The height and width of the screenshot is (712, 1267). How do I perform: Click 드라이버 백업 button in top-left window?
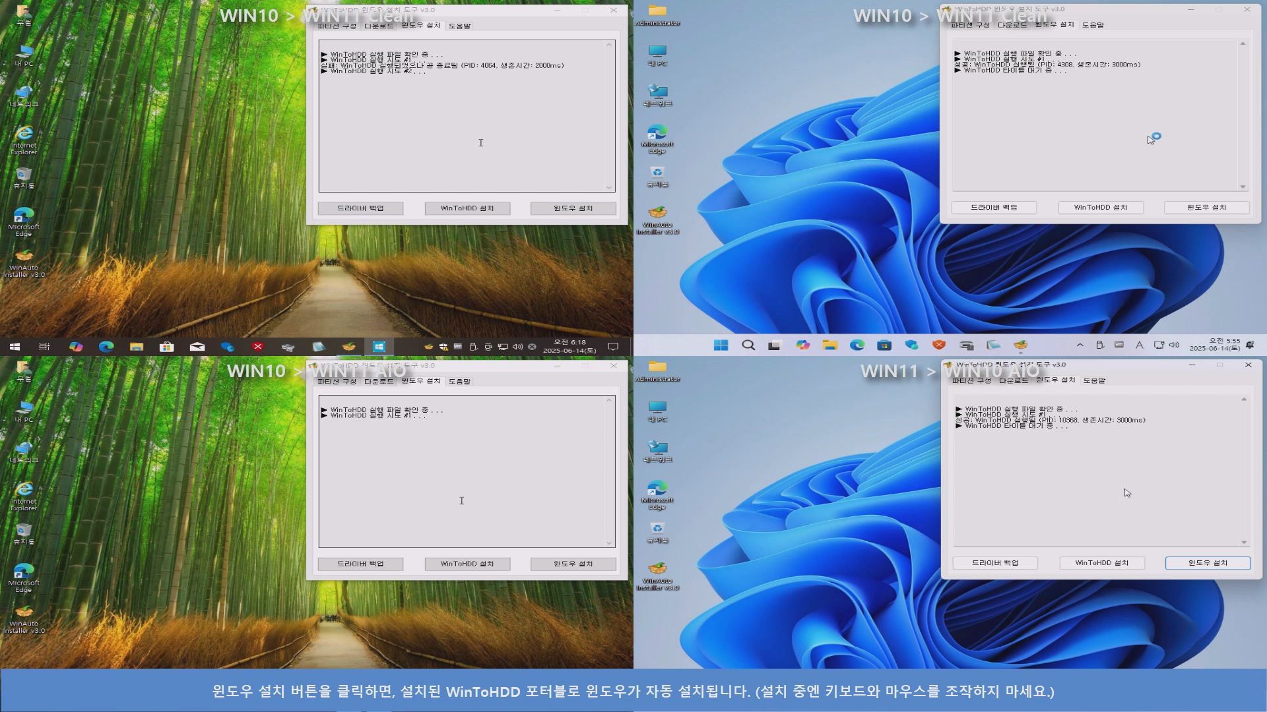click(360, 208)
